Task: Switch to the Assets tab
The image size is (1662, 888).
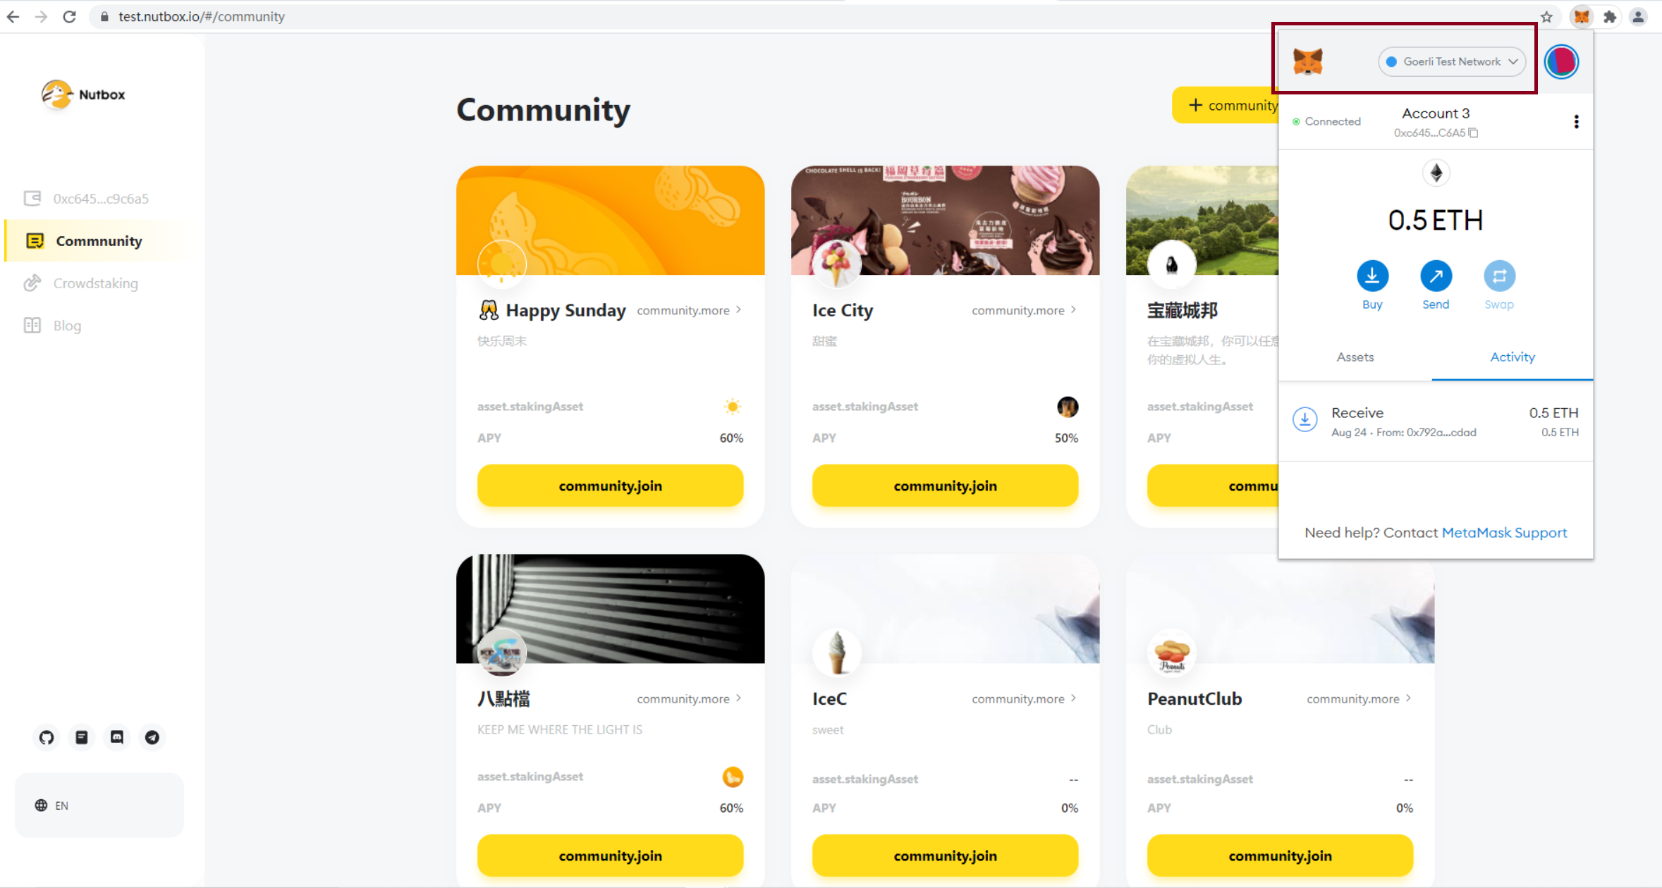Action: tap(1355, 357)
